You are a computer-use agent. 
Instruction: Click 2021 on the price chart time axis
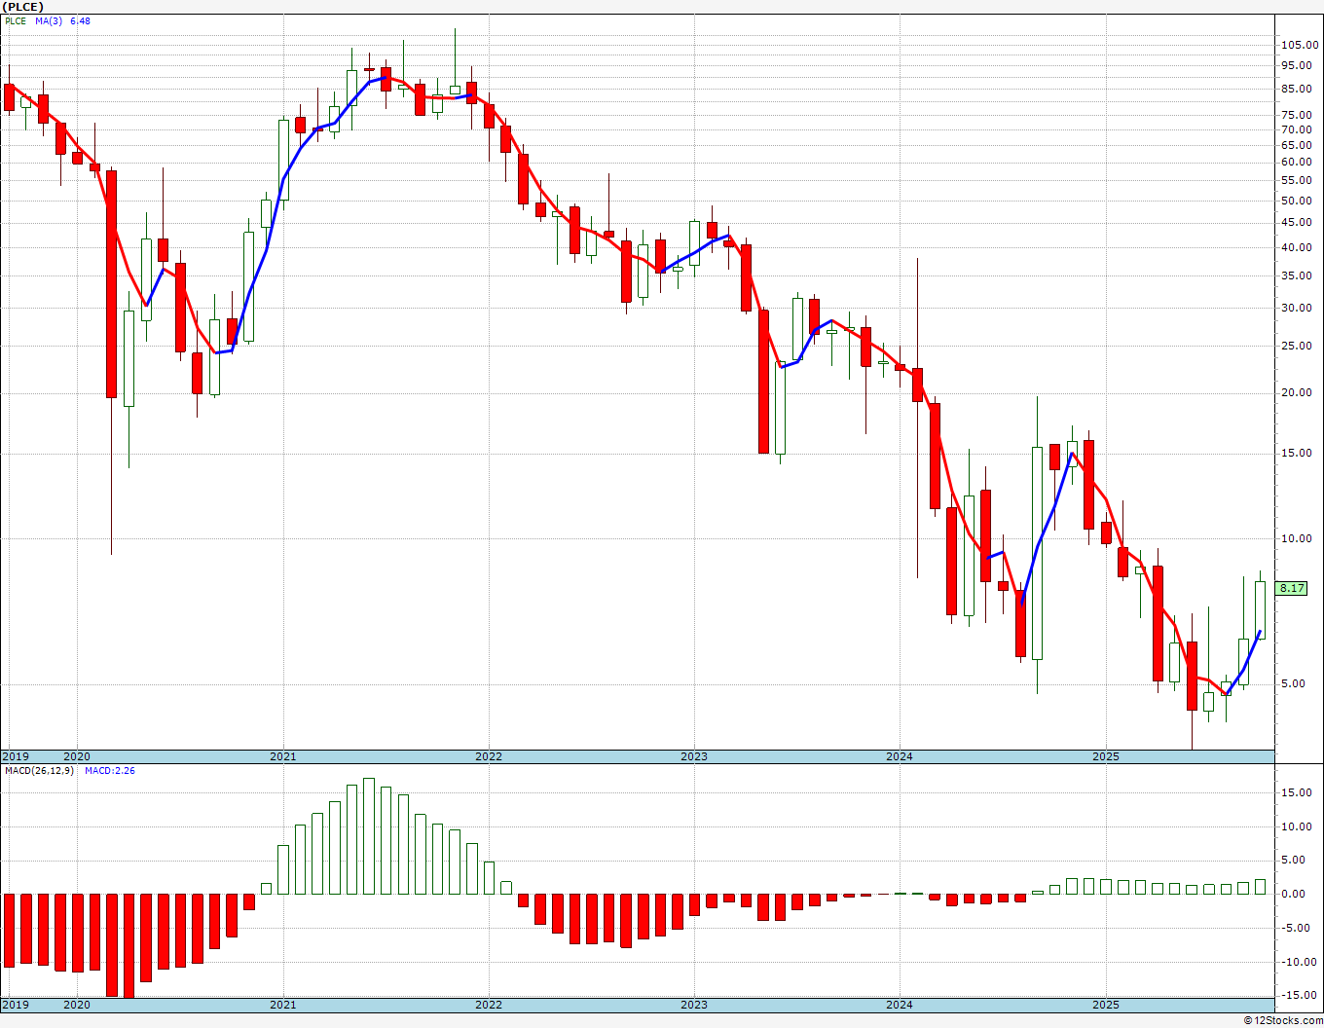tap(283, 756)
